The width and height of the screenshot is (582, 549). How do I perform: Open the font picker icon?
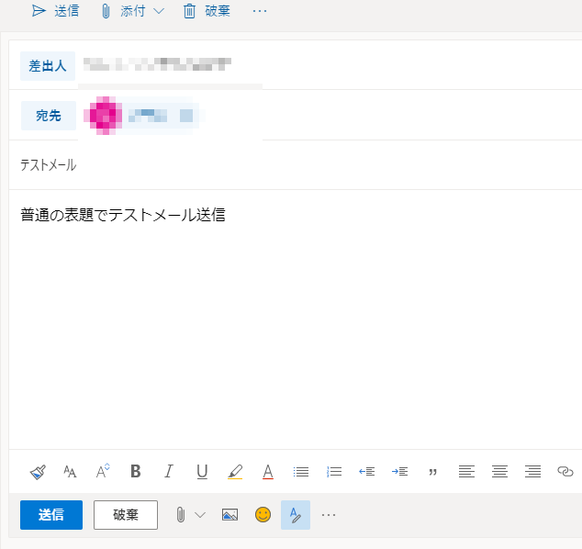[x=70, y=472]
